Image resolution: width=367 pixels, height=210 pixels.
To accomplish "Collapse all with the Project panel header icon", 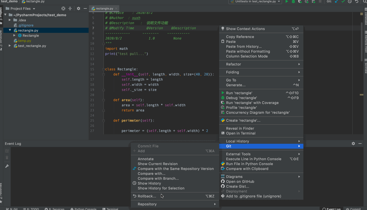I will tap(70, 8).
